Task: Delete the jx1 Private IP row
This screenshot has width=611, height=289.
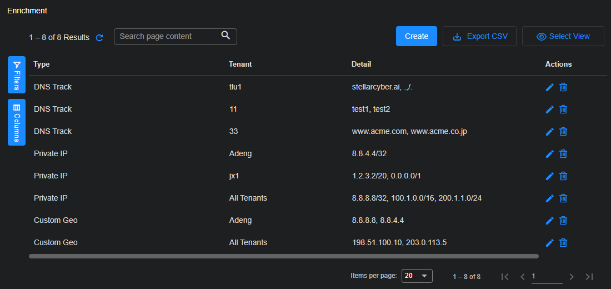Action: [563, 176]
